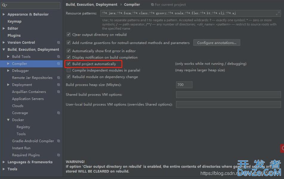Select Debugger in settings tree
This screenshot has height=179, width=284.
tap(20, 71)
